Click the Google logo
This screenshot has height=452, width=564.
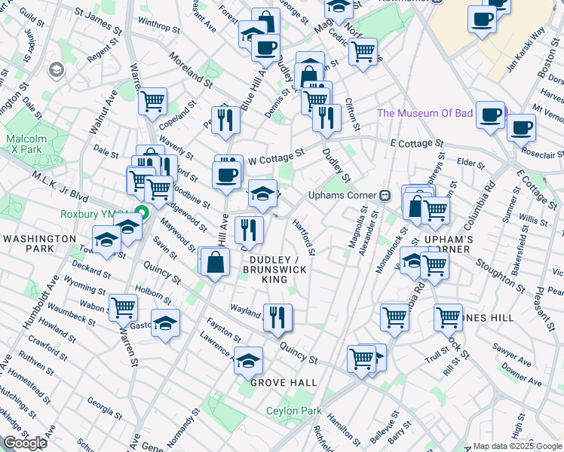tap(26, 443)
